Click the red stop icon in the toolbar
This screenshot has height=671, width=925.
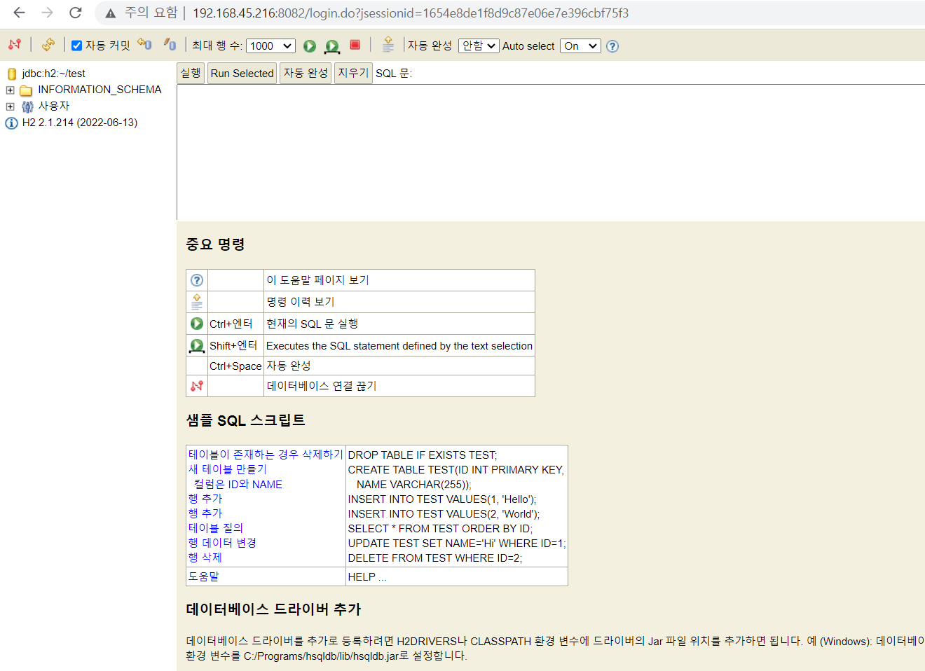tap(355, 45)
